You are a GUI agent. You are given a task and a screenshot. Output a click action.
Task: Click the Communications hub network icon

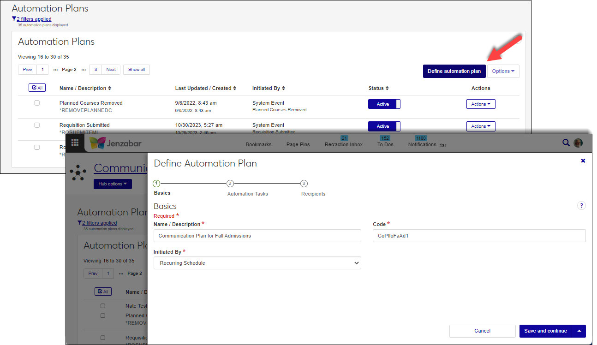(x=78, y=172)
